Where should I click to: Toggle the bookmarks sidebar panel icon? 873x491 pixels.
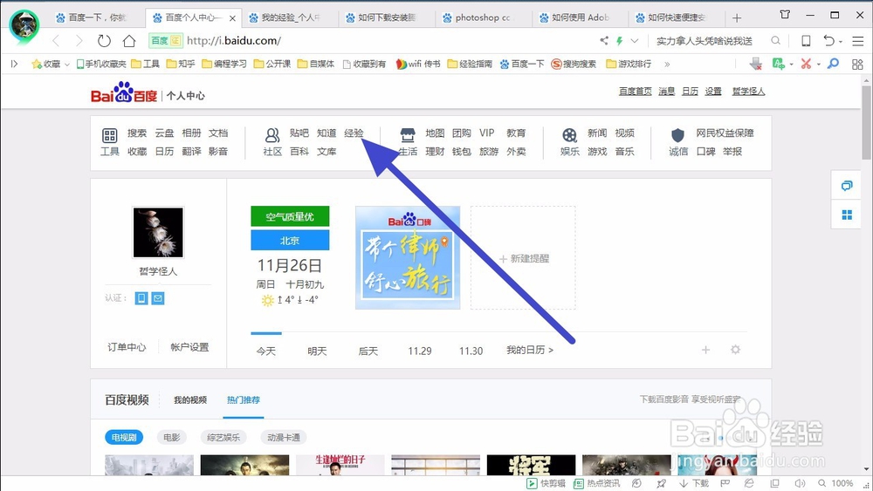pyautogui.click(x=15, y=64)
